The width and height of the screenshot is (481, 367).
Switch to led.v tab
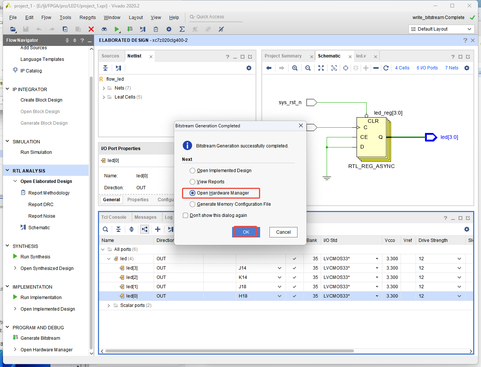tap(361, 56)
